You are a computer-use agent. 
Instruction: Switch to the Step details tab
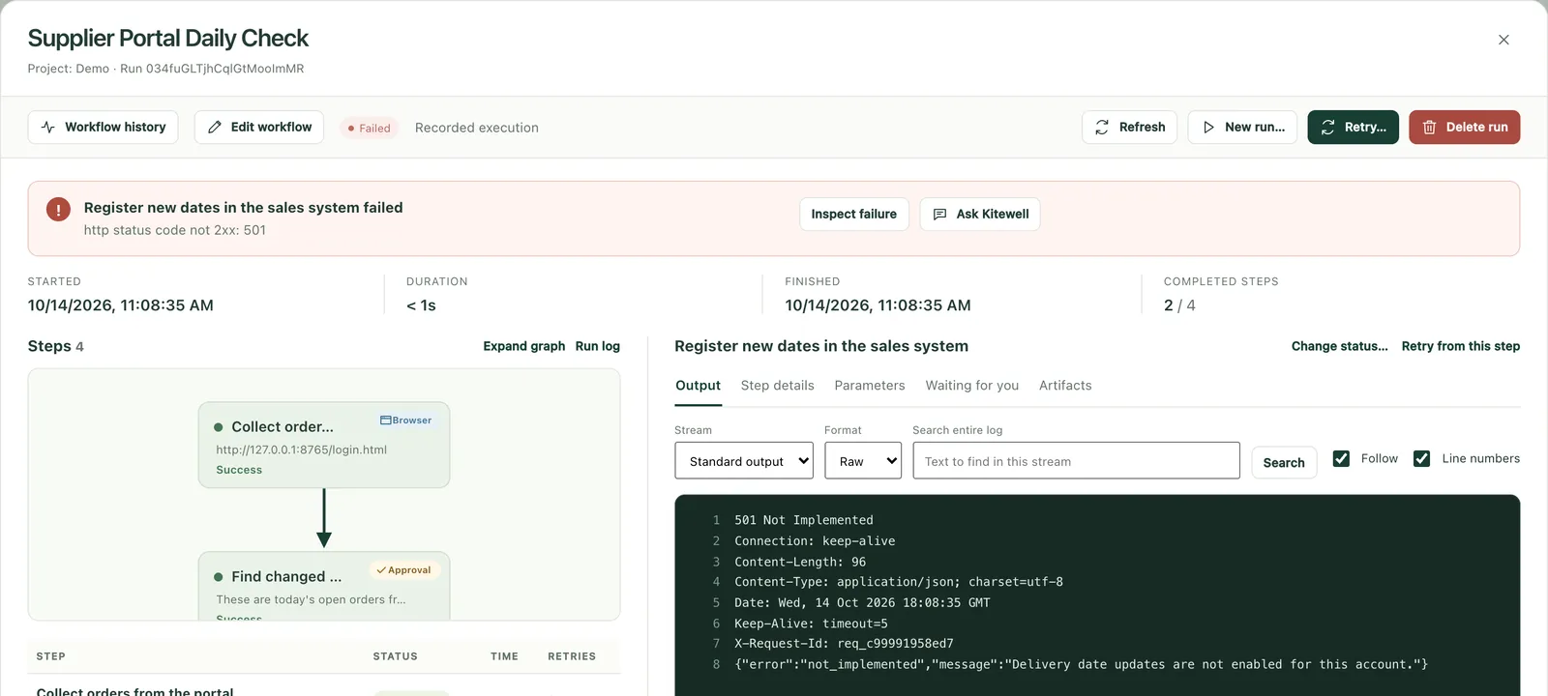tap(778, 386)
